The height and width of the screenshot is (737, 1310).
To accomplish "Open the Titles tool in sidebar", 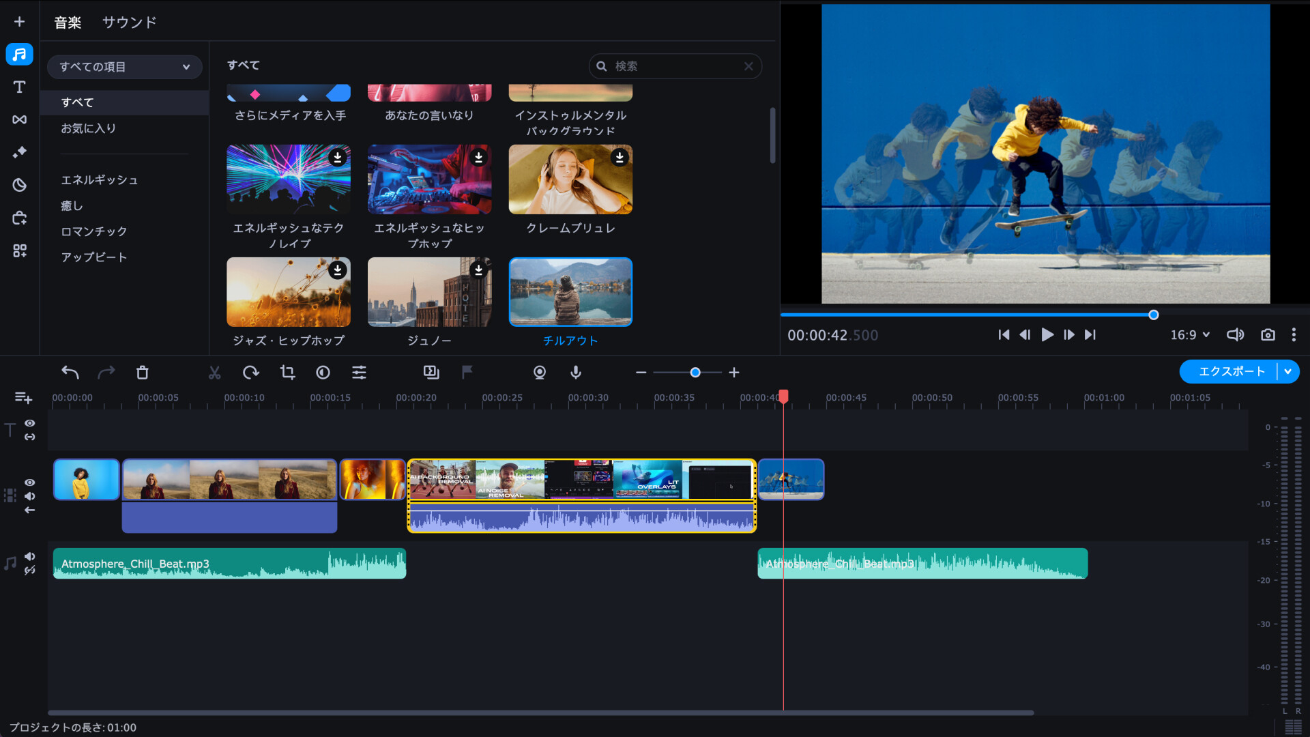I will tap(19, 87).
